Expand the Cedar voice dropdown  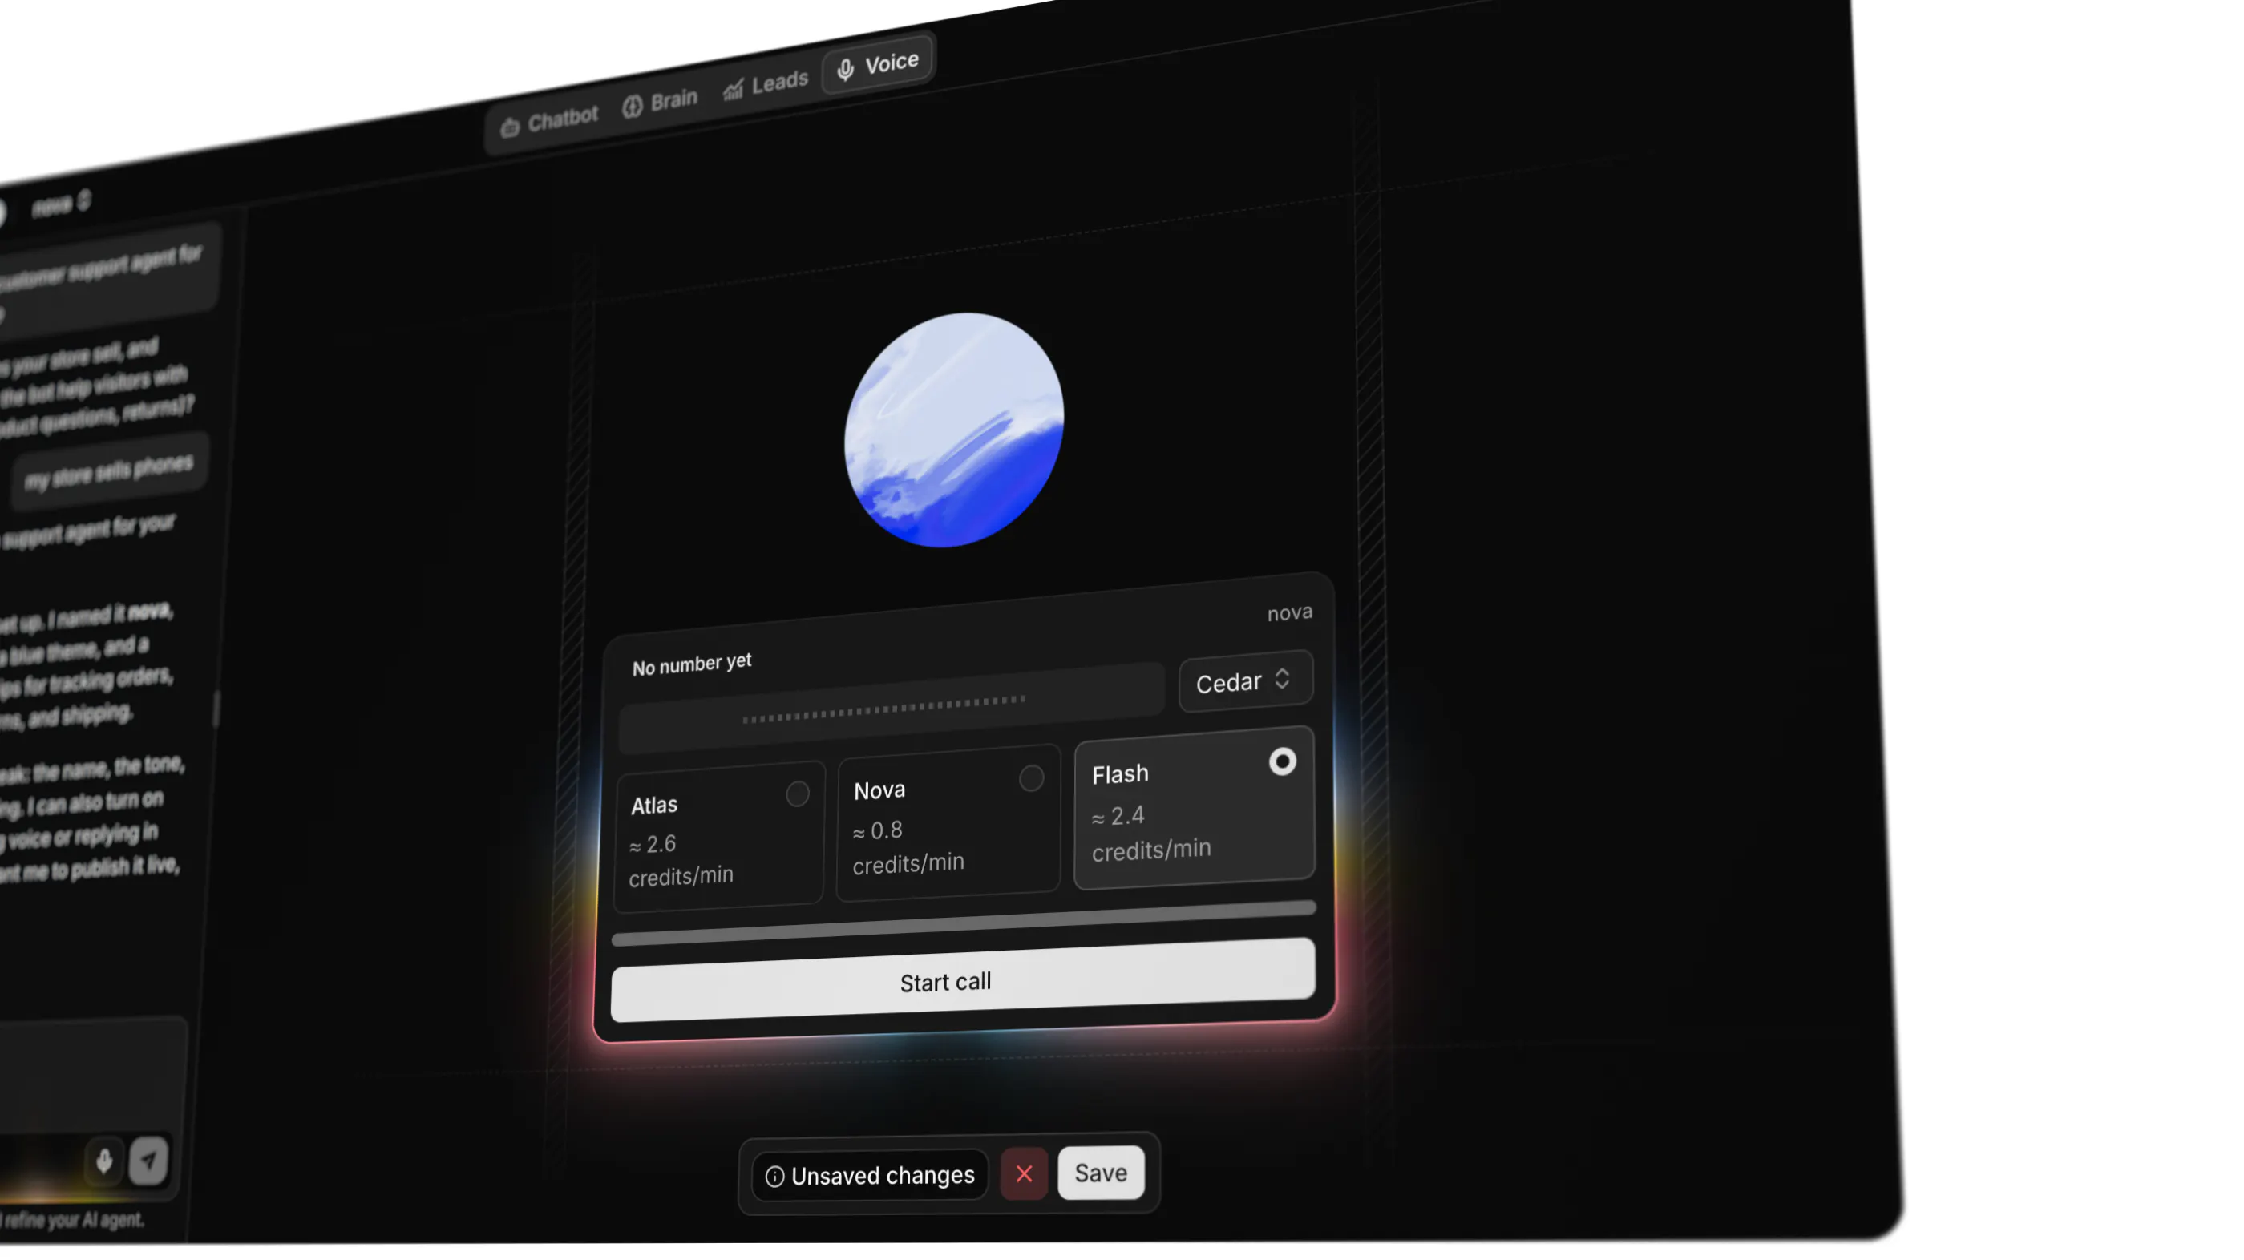(x=1246, y=681)
